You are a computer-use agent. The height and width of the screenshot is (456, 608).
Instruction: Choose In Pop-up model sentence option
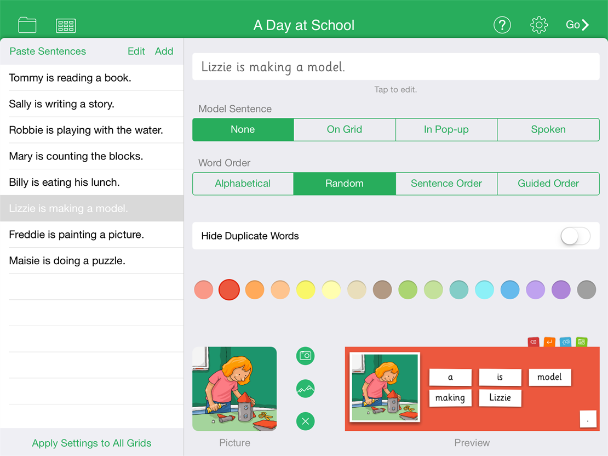pos(446,130)
